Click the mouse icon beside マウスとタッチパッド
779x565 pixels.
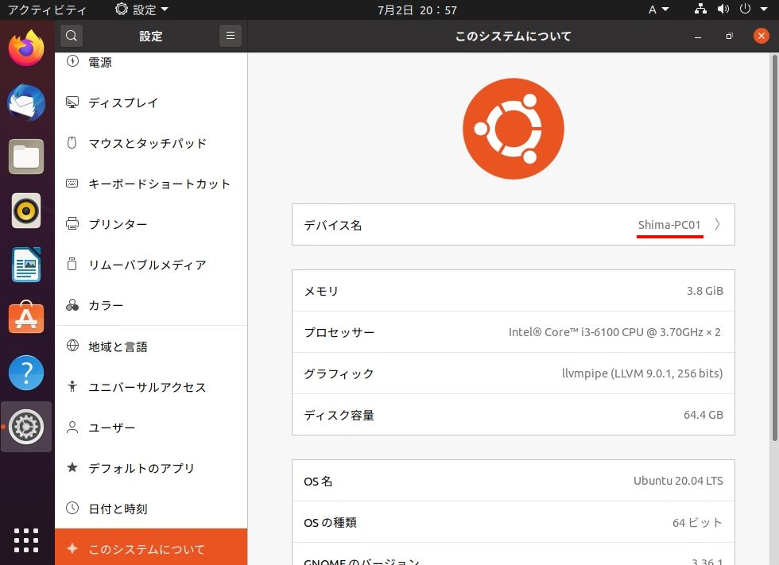[x=72, y=143]
